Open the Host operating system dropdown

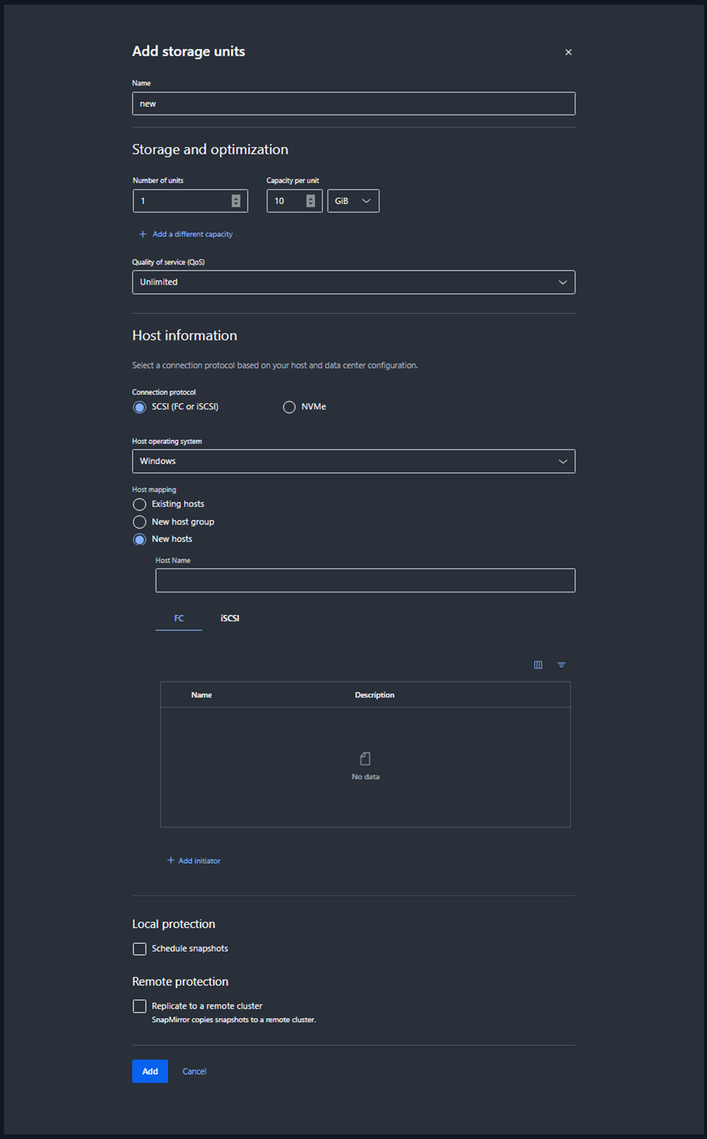tap(353, 461)
